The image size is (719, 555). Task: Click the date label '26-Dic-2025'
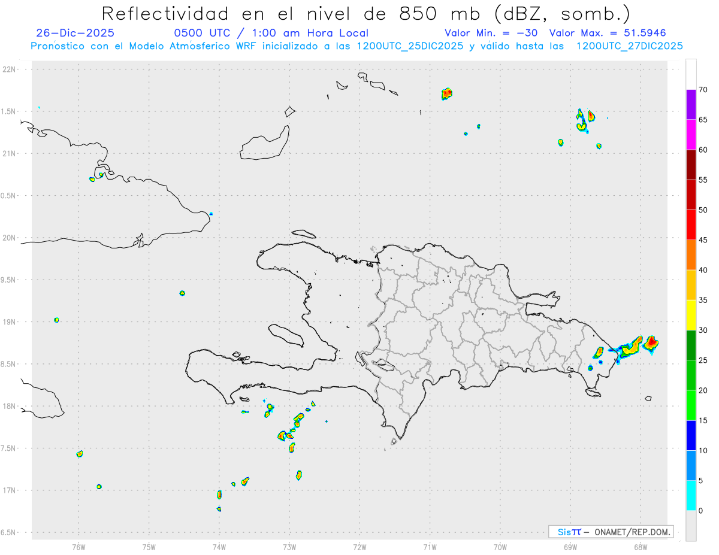[x=75, y=33]
